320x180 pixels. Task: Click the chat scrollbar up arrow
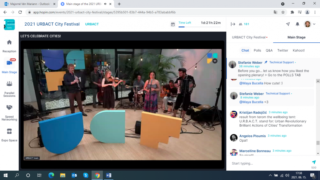tap(318, 81)
